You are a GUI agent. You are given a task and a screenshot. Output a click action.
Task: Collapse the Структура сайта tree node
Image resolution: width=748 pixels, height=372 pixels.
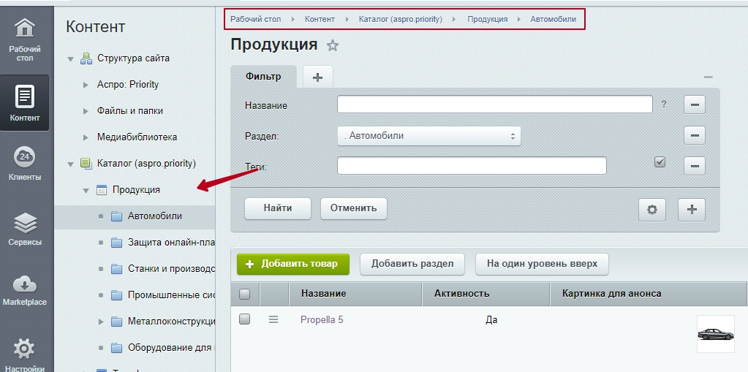(71, 59)
